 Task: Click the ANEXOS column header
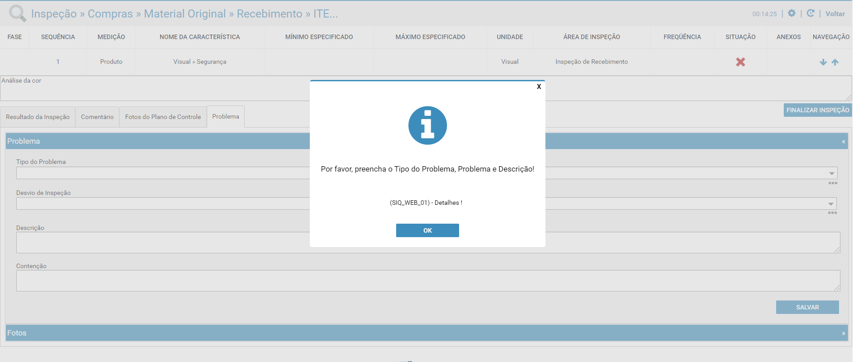coord(789,37)
